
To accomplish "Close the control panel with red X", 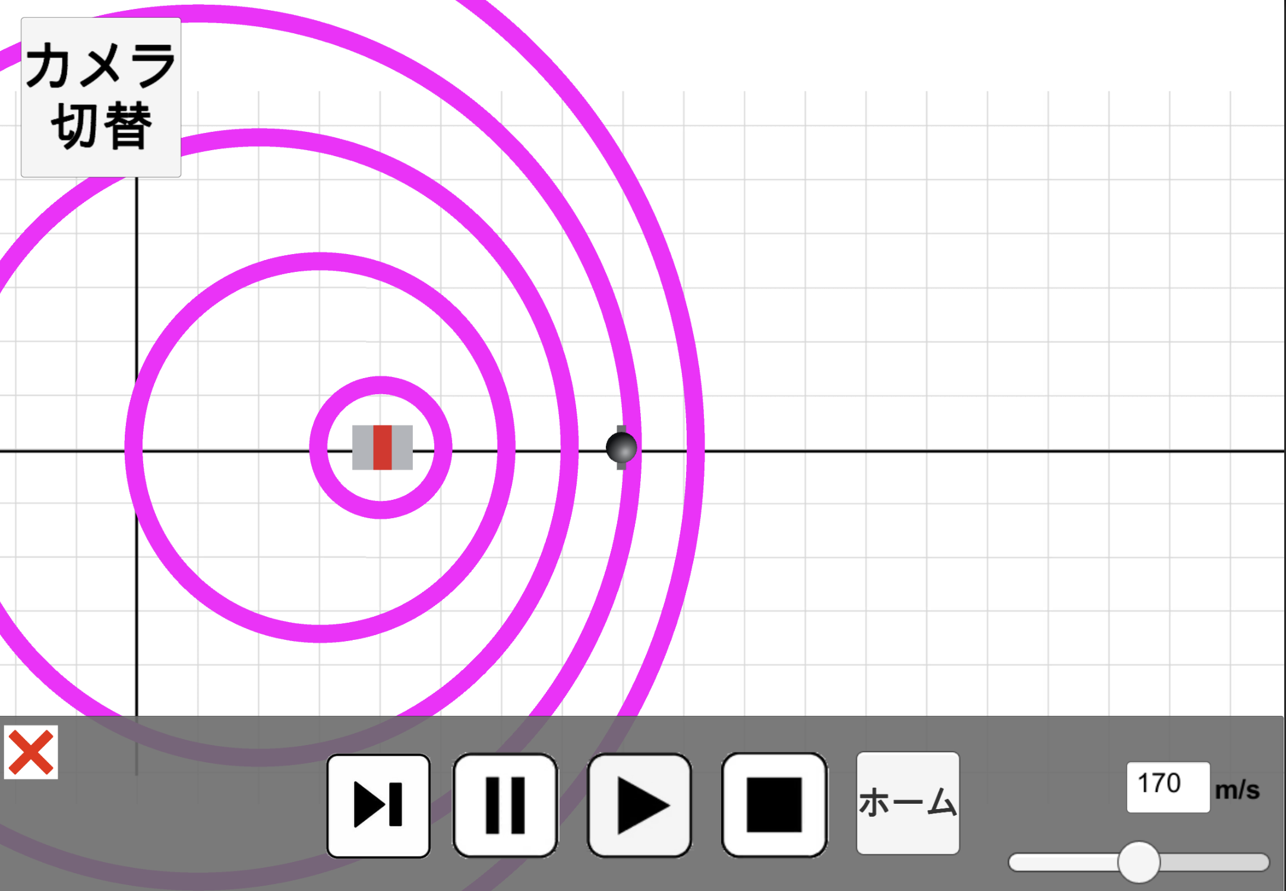I will (x=31, y=752).
